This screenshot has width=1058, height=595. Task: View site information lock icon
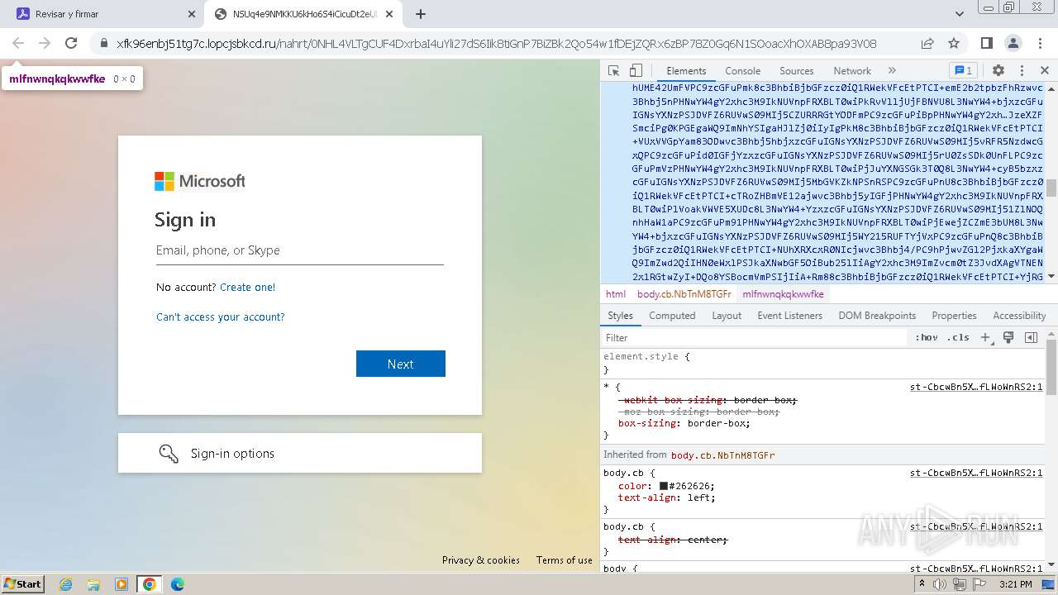pos(103,44)
